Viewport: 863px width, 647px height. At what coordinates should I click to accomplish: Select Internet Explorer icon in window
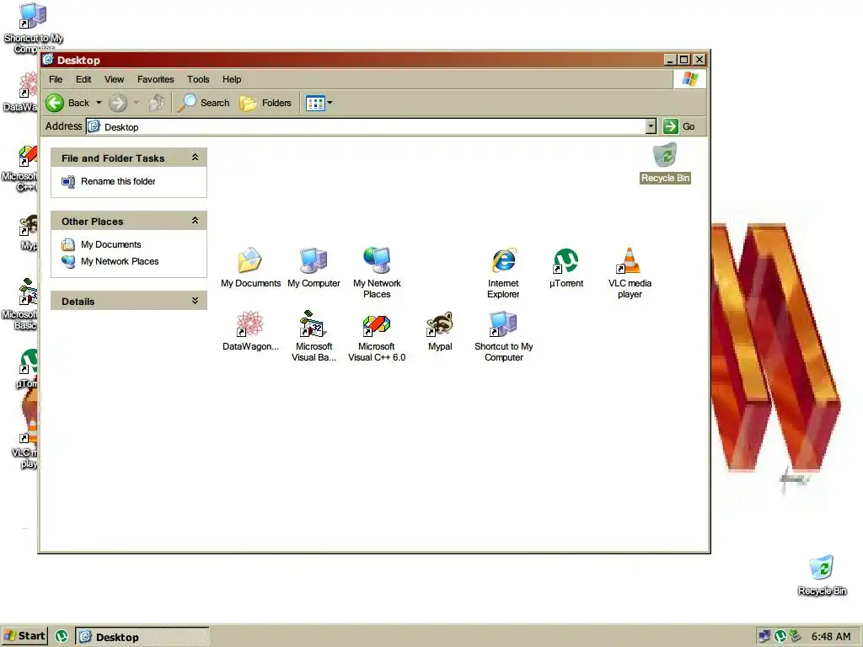coord(503,273)
